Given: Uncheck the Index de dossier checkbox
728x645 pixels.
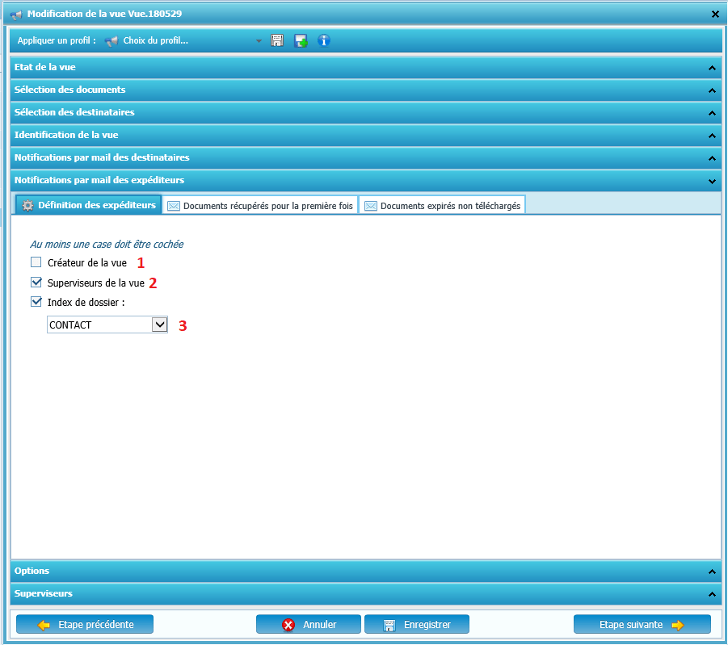Looking at the screenshot, I should tap(36, 303).
